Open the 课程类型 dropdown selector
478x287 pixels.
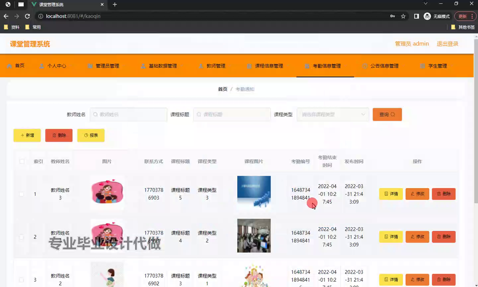[x=333, y=114]
